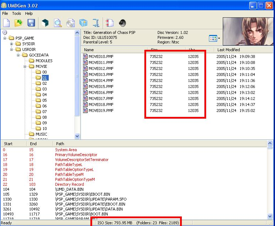Screen dimensions: 275x226
Task: Expand the SYSDIR folder tree node
Action: click(x=11, y=44)
